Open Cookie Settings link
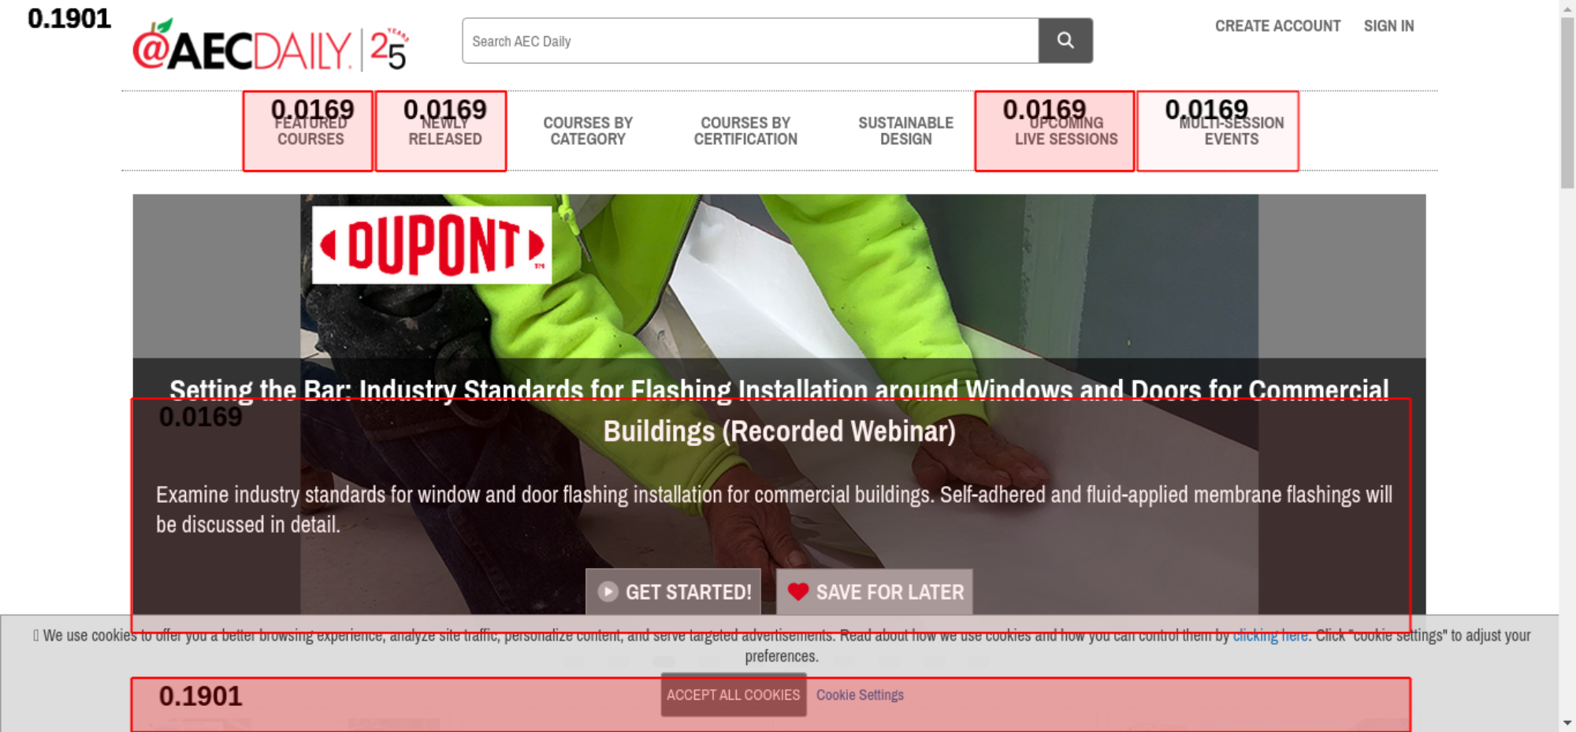Image resolution: width=1576 pixels, height=732 pixels. point(860,695)
